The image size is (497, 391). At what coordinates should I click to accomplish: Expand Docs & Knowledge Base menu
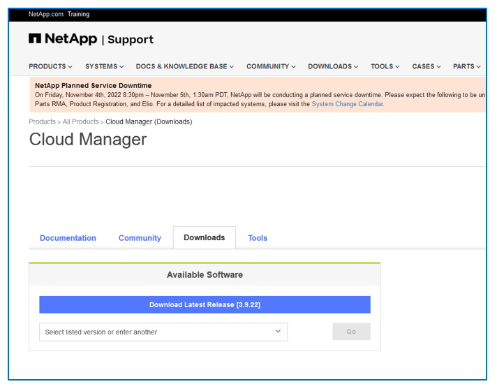(x=185, y=66)
